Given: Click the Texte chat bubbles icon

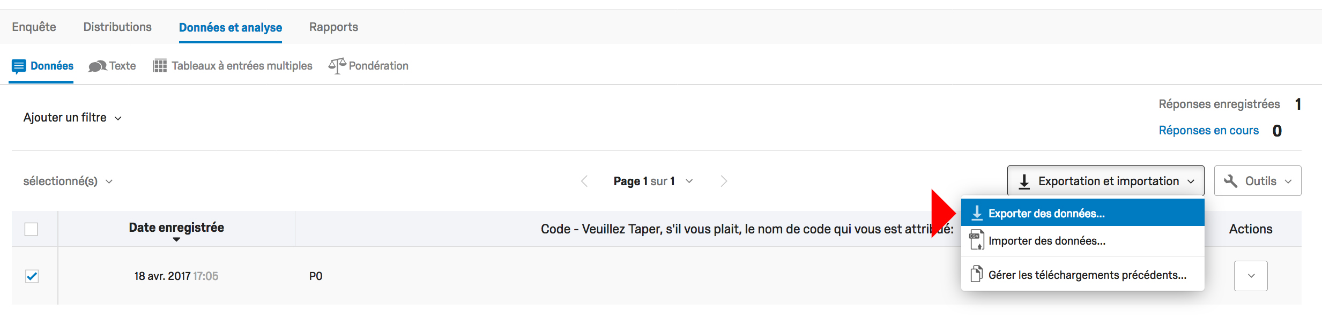Looking at the screenshot, I should coord(97,66).
